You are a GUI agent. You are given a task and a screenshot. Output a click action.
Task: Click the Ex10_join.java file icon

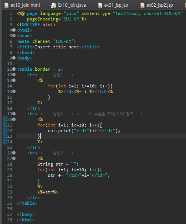click(x=53, y=5)
